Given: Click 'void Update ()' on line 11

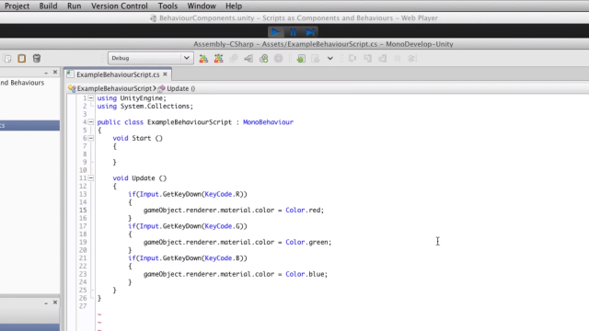Looking at the screenshot, I should 139,177.
